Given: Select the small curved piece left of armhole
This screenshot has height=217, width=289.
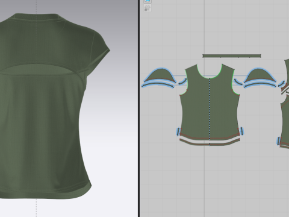Looking at the screenshot, I should (x=182, y=81).
